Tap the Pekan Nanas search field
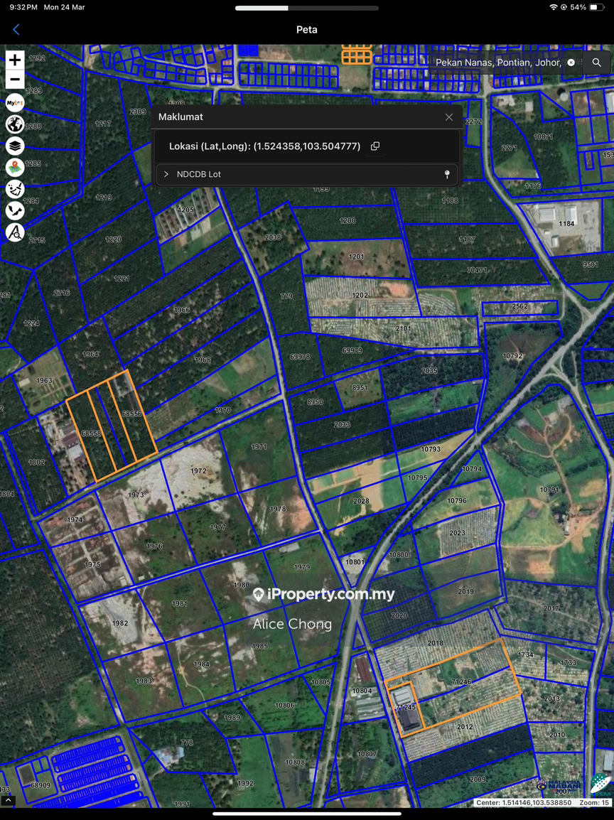614x820 pixels. tap(497, 63)
